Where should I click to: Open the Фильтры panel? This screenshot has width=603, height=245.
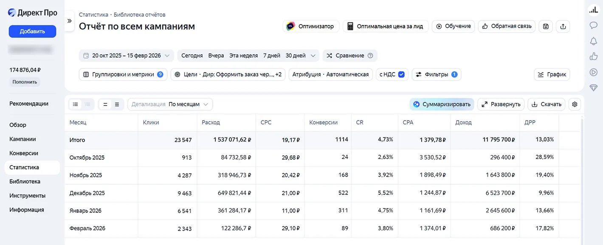click(x=437, y=74)
